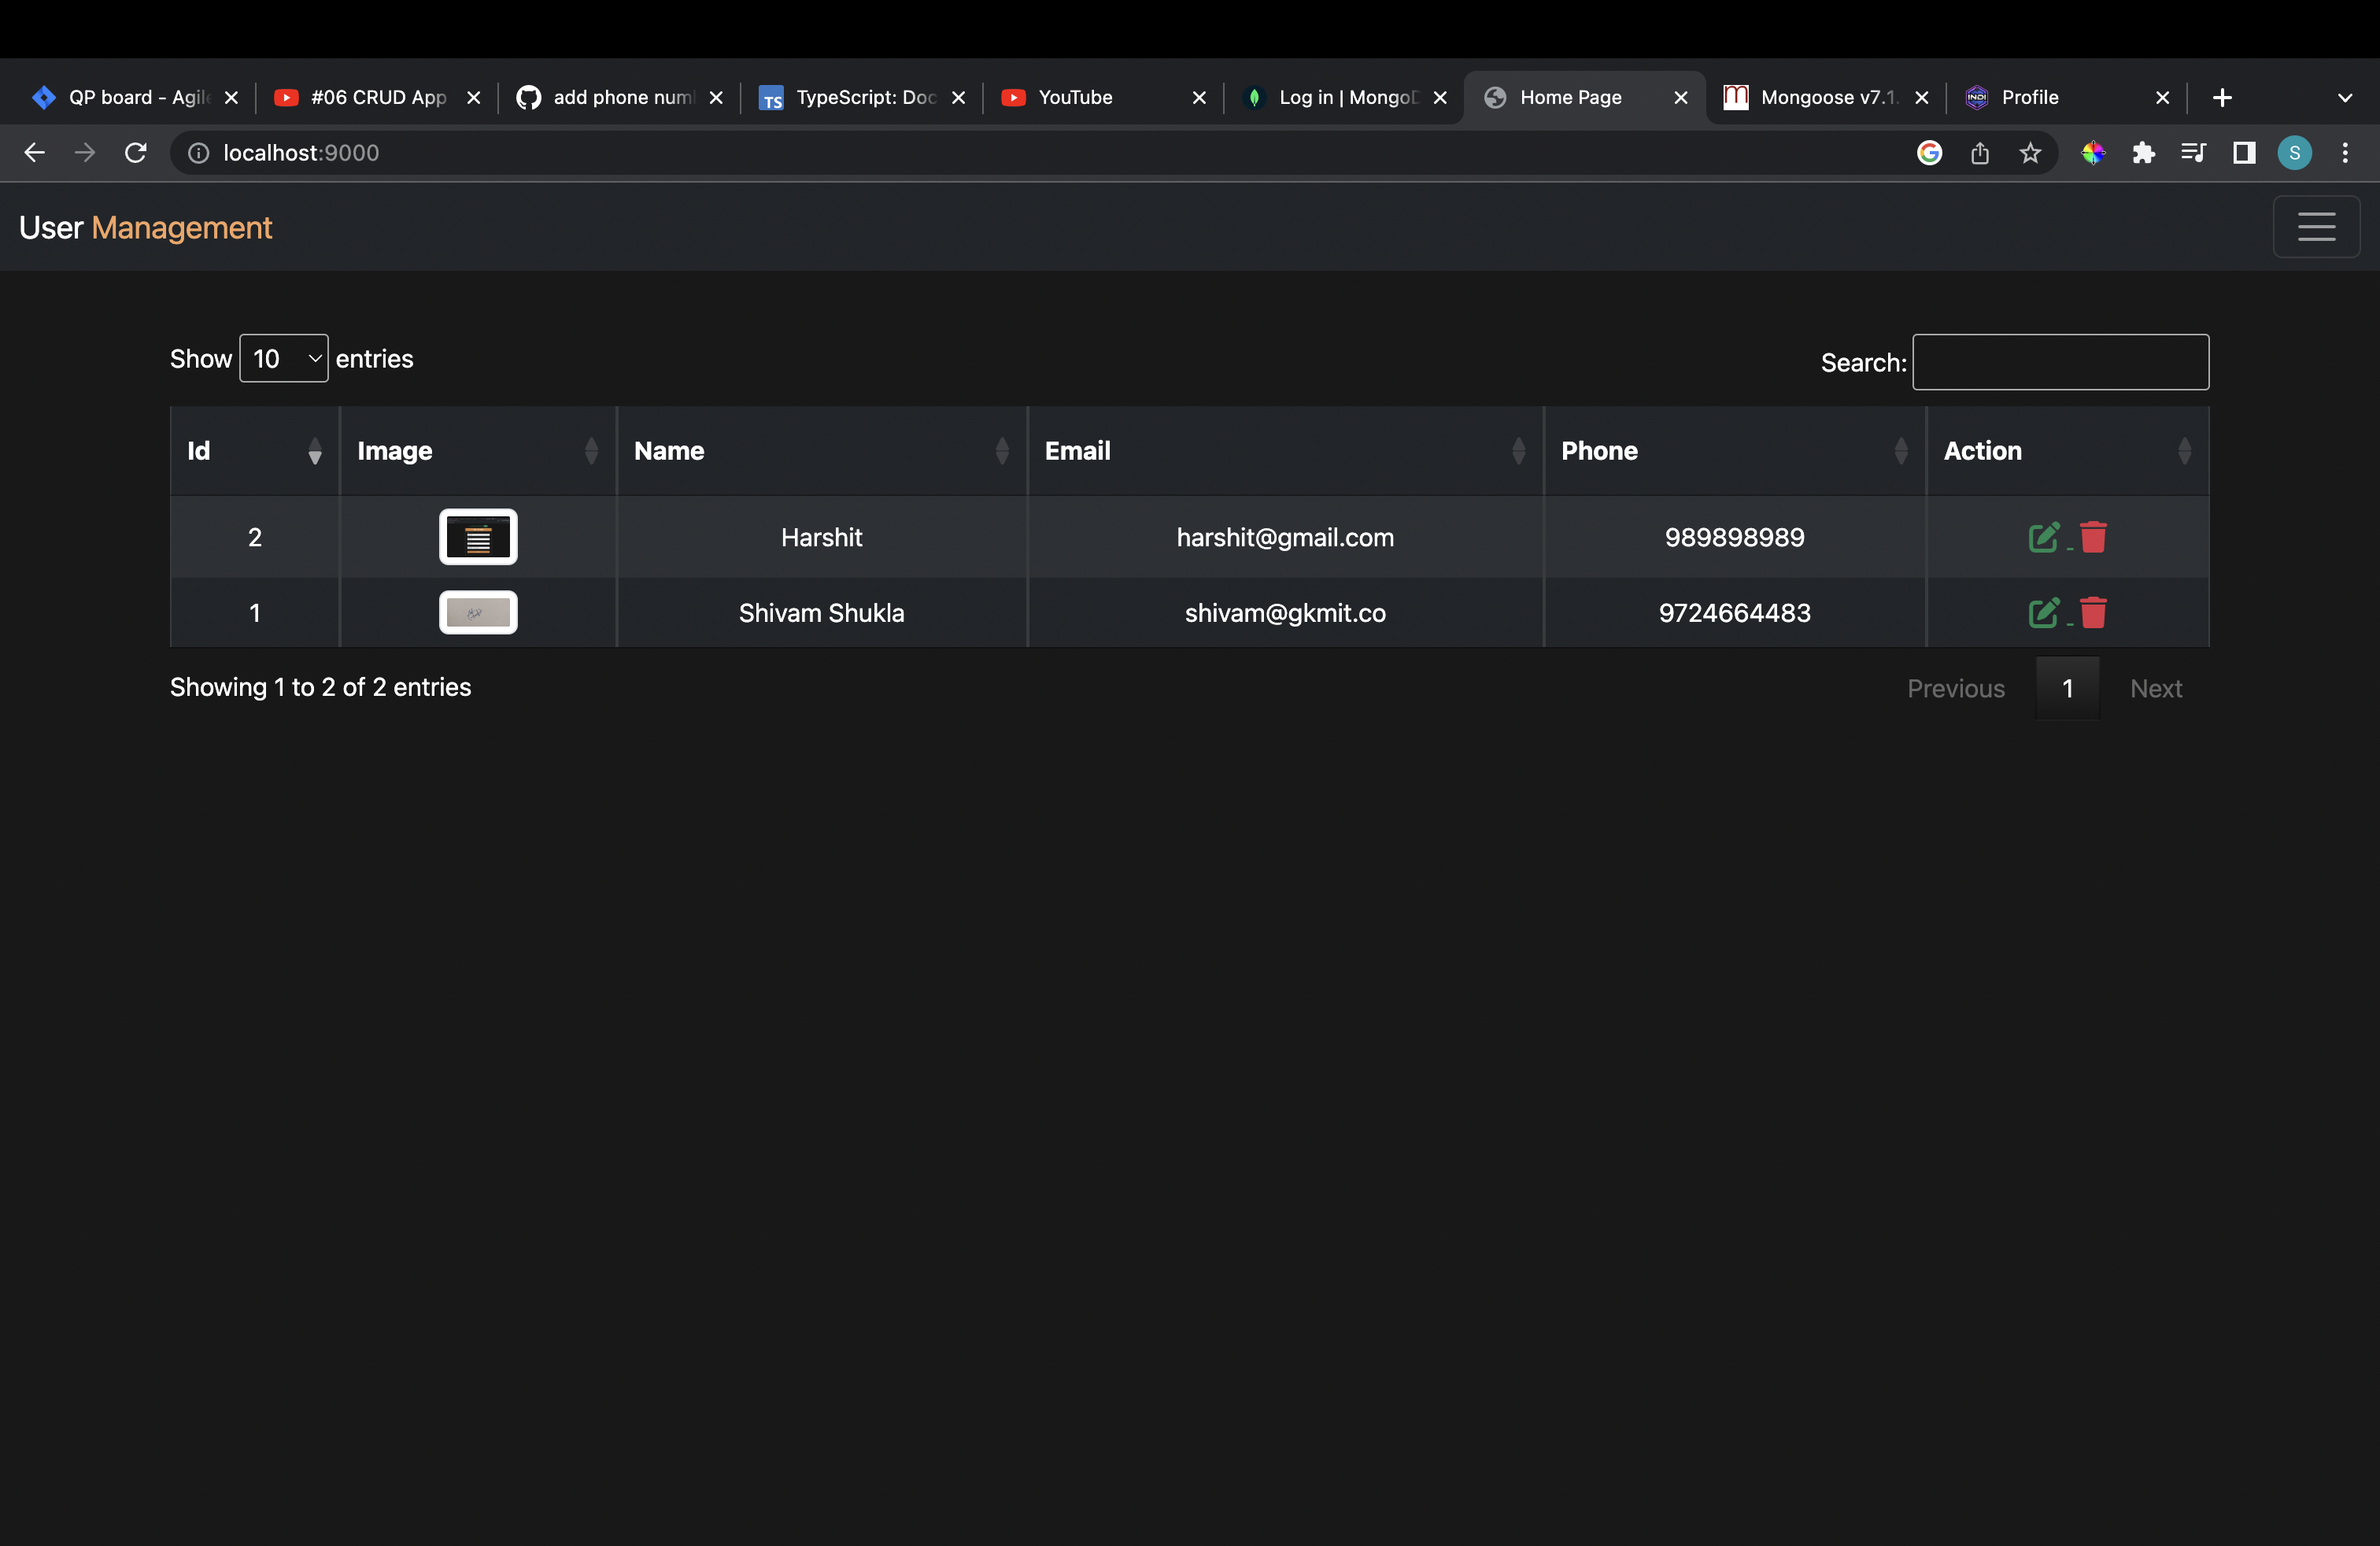Edit the Shivam Shukla user row
Viewport: 2380px width, 1546px height.
coord(2043,612)
